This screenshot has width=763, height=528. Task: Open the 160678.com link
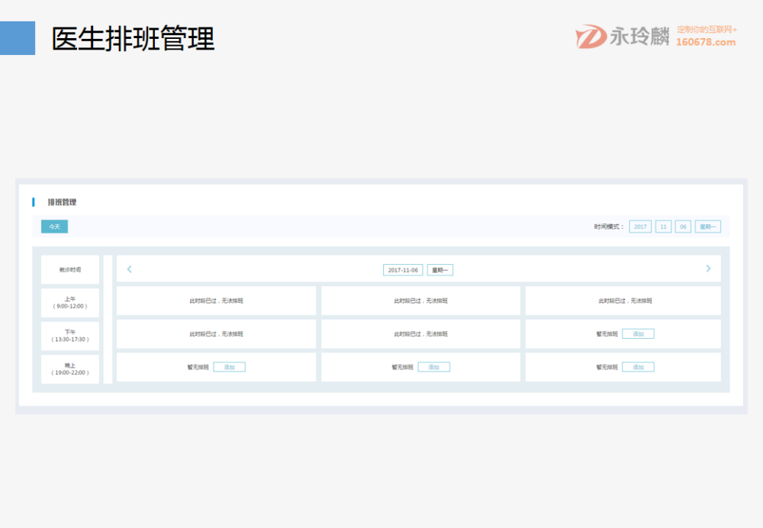(x=705, y=43)
